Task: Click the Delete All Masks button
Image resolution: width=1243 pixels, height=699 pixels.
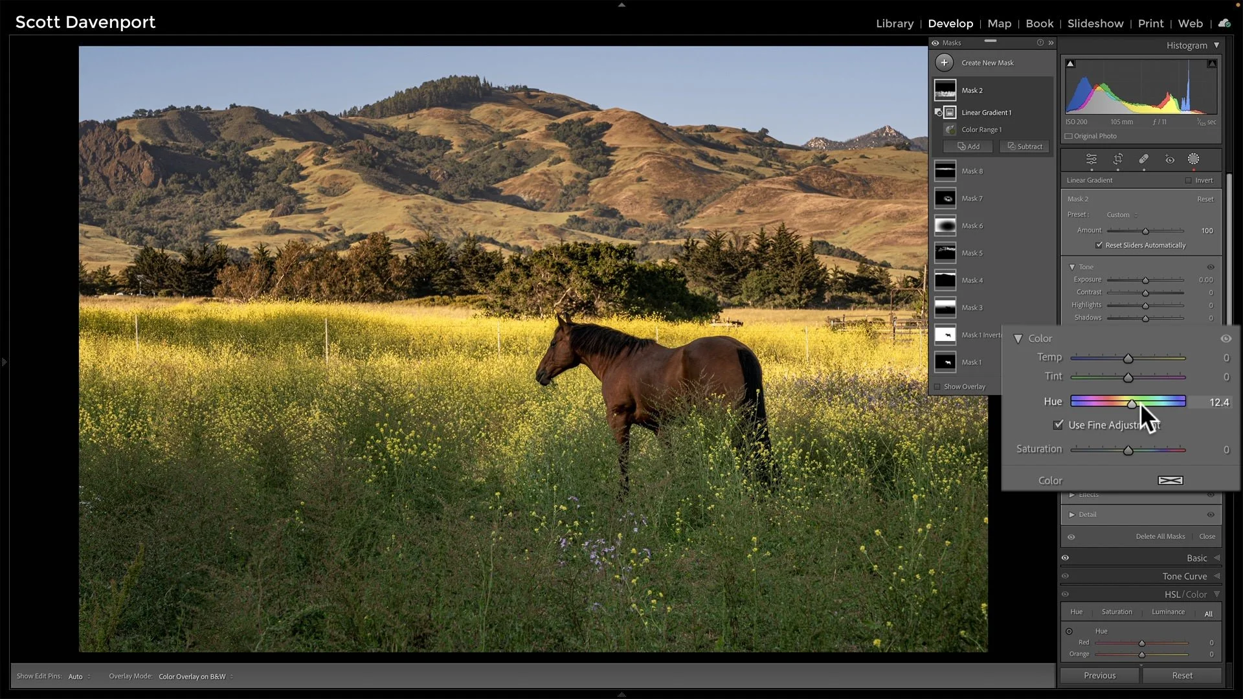Action: (1160, 536)
